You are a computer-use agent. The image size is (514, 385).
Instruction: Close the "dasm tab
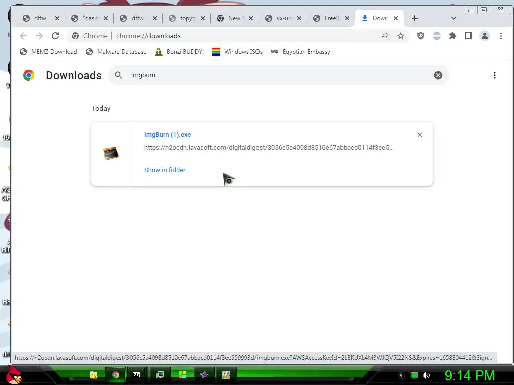(x=106, y=19)
